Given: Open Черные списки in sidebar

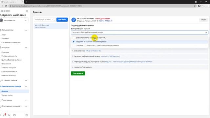Looking at the screenshot, I should [x=7, y=95].
